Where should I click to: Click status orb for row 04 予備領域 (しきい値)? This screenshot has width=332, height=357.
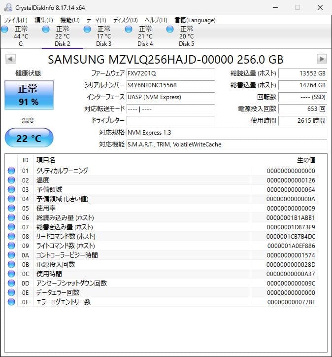pyautogui.click(x=11, y=199)
